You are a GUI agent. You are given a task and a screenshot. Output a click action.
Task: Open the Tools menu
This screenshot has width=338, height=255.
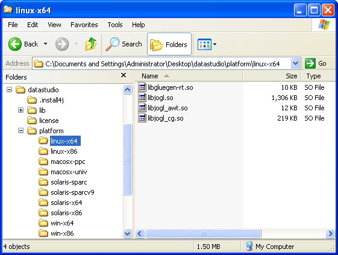[x=115, y=25]
